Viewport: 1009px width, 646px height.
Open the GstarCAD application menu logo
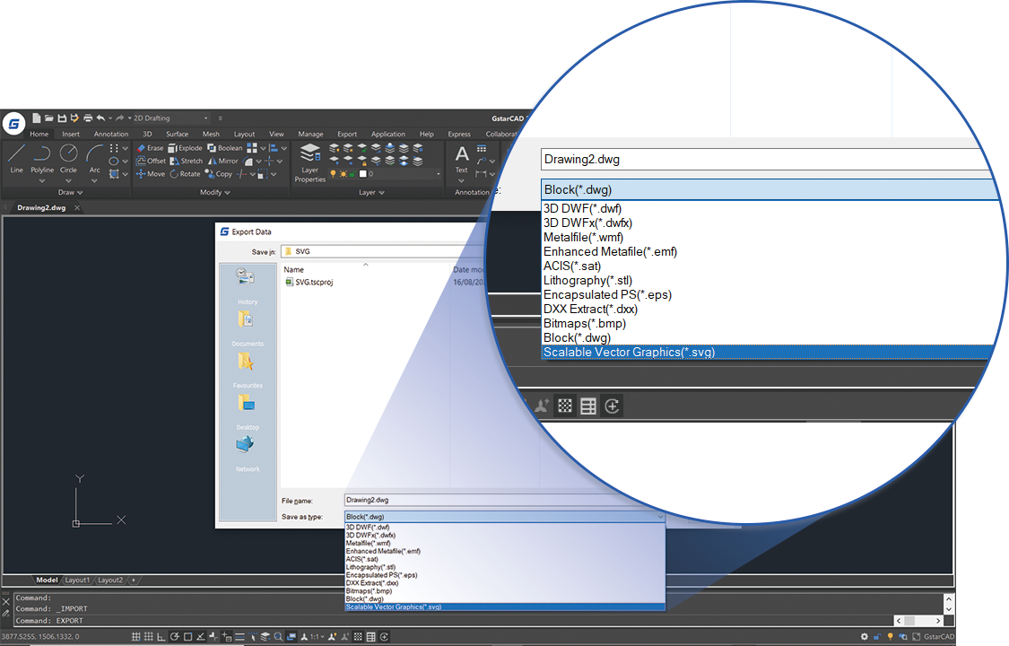(14, 123)
